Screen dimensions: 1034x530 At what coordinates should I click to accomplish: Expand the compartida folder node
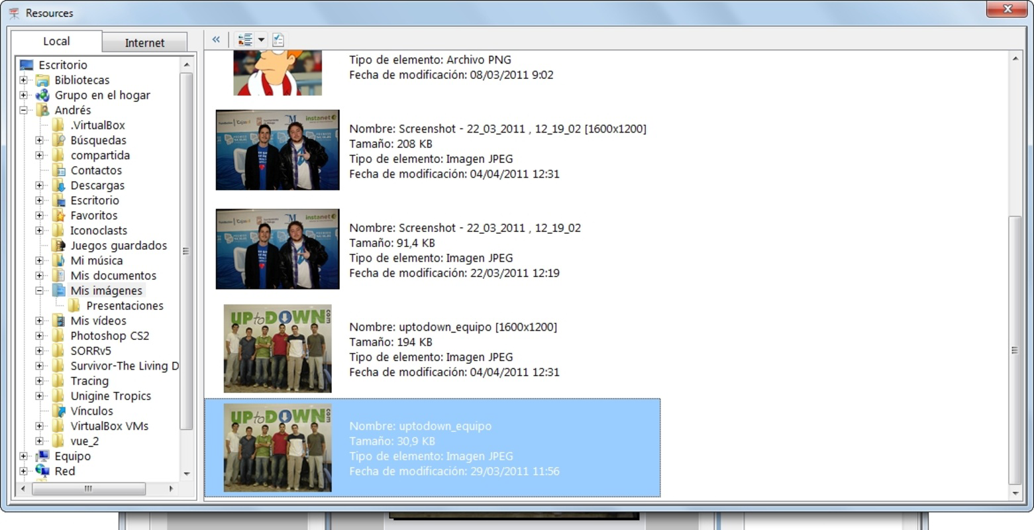tap(39, 155)
